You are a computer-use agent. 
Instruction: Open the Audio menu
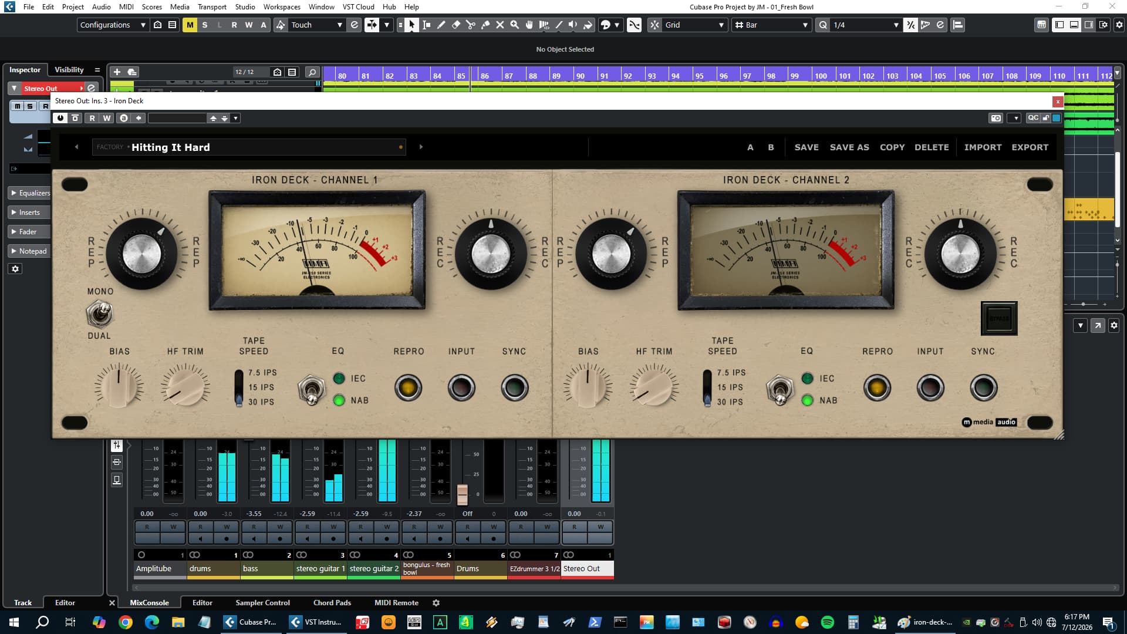point(102,7)
